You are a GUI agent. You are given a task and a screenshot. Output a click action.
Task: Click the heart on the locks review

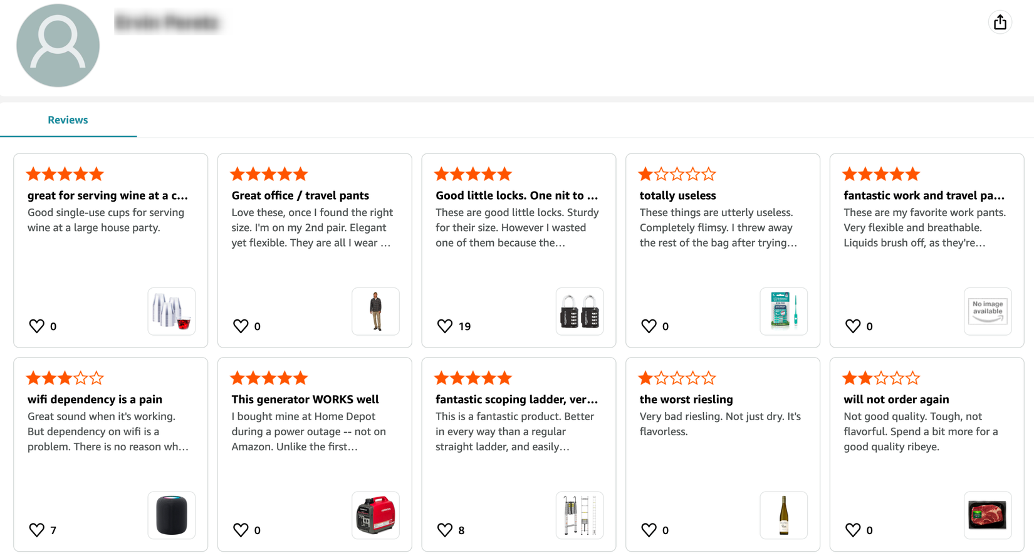[445, 326]
